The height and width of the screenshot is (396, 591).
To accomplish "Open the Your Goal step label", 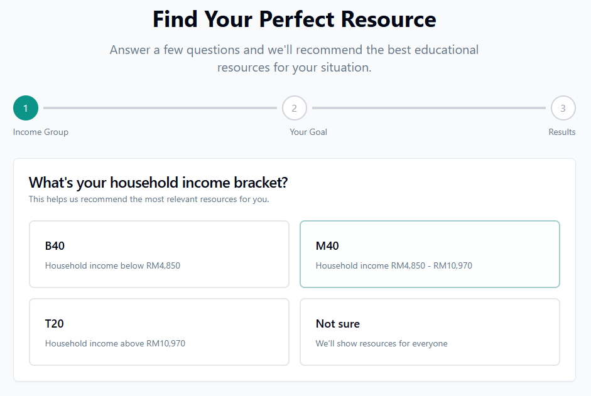I will [x=308, y=132].
